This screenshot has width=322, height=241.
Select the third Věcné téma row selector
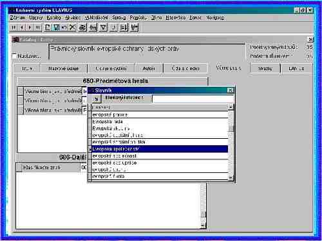point(21,110)
